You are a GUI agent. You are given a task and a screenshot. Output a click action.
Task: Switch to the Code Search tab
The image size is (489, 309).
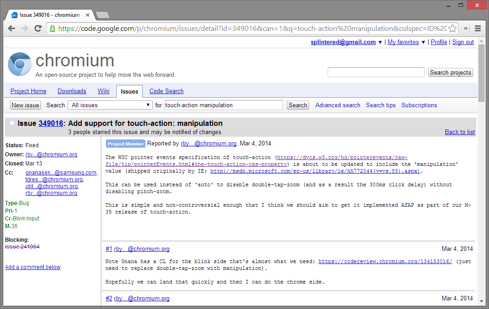point(166,91)
